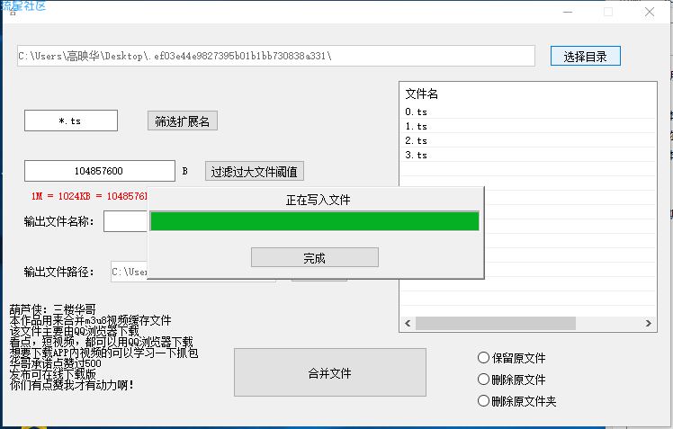The height and width of the screenshot is (429, 673).
Task: Click the file list's left scroll arrow
Action: coord(407,323)
